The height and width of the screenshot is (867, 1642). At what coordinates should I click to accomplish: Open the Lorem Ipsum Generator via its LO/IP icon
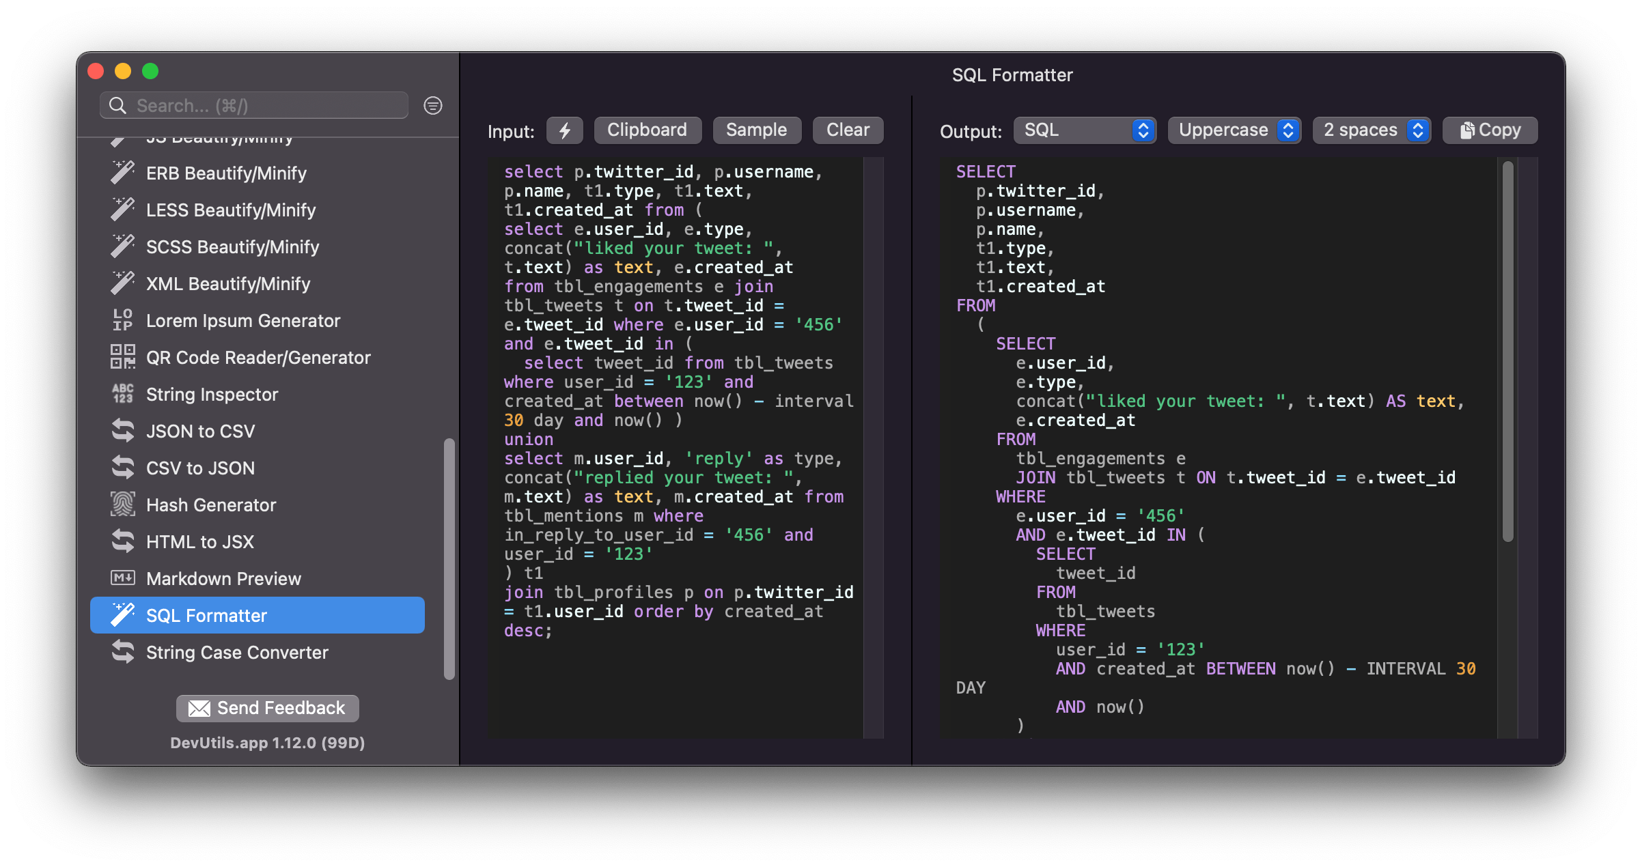[123, 320]
